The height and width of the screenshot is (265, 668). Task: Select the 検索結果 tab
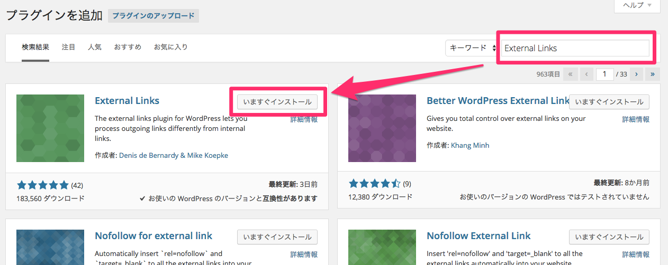tap(35, 47)
